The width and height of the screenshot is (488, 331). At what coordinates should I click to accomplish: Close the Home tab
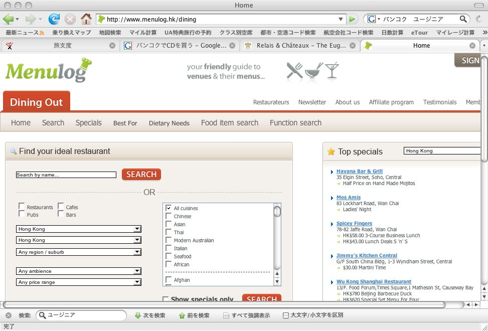point(472,46)
